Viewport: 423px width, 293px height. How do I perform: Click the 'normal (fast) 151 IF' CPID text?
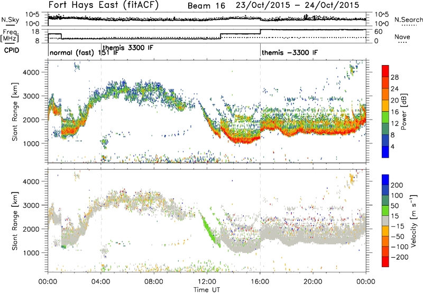coord(84,52)
